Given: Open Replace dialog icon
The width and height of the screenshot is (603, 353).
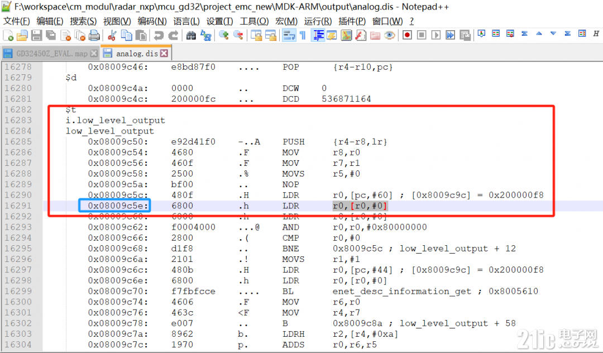Looking at the screenshot, I should click(205, 35).
